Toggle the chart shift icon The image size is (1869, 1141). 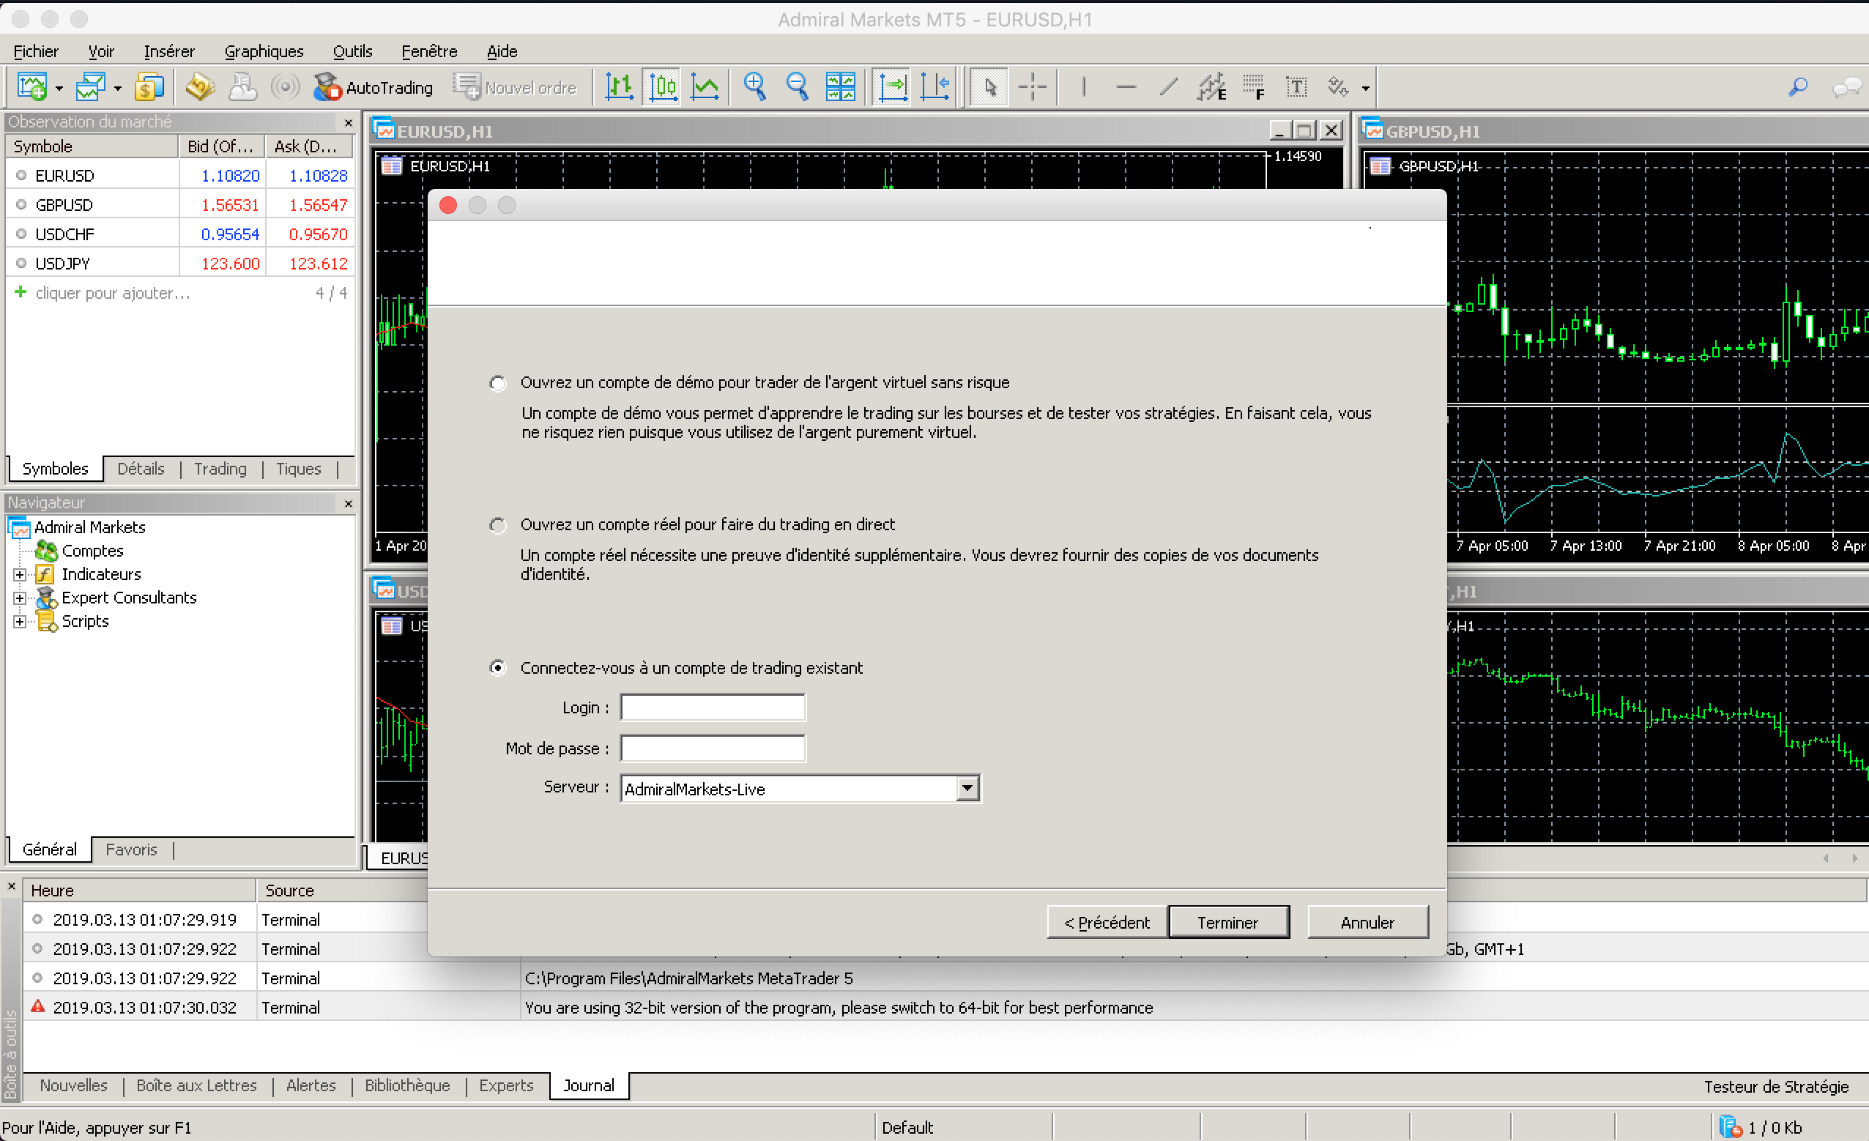934,87
